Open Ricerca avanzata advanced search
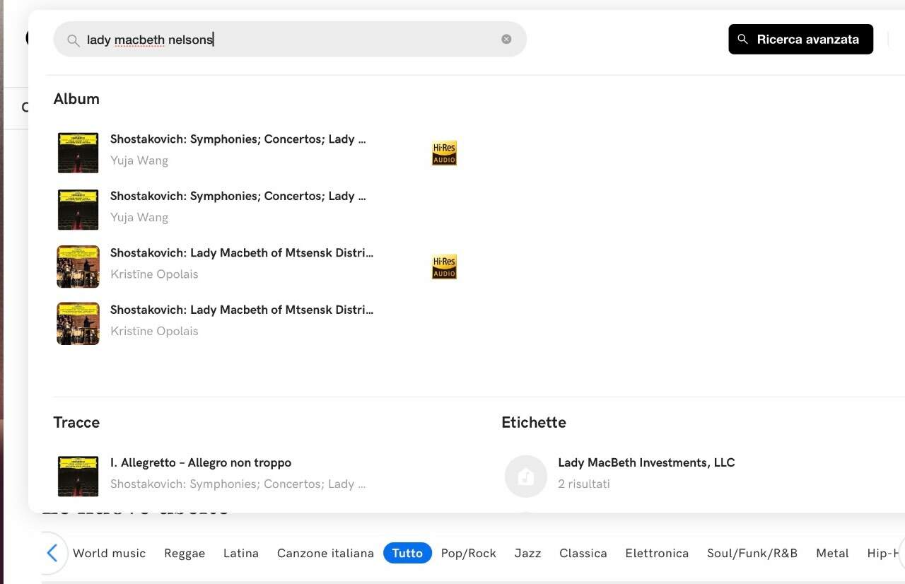905x584 pixels. tap(800, 39)
